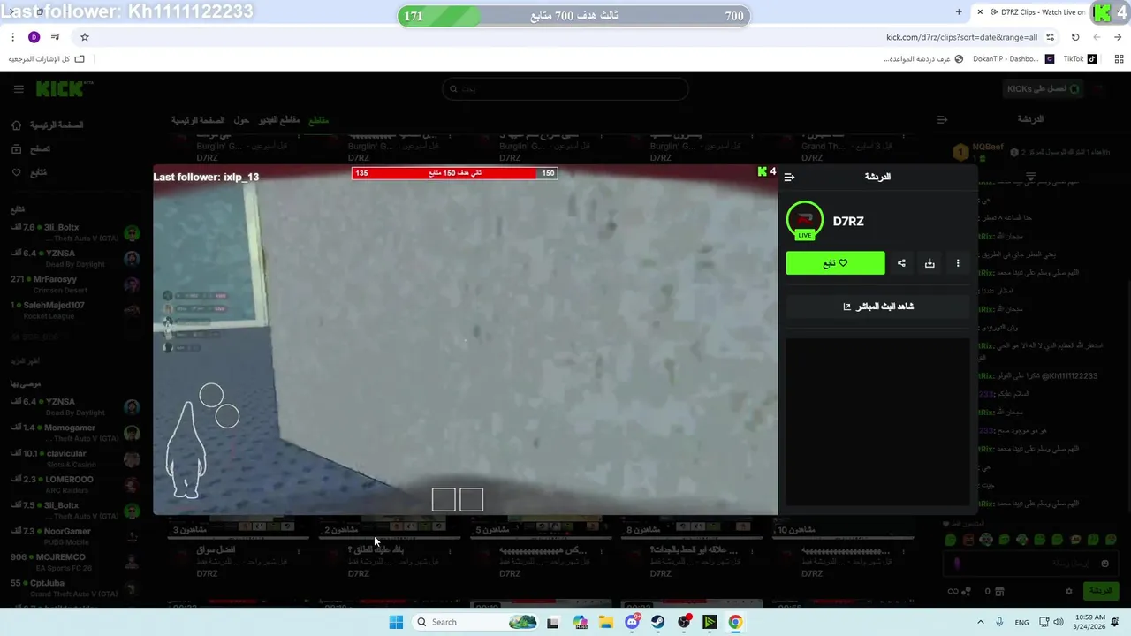The image size is (1131, 636).
Task: Select the مقاطع الفيديو channel tab
Action: (278, 120)
